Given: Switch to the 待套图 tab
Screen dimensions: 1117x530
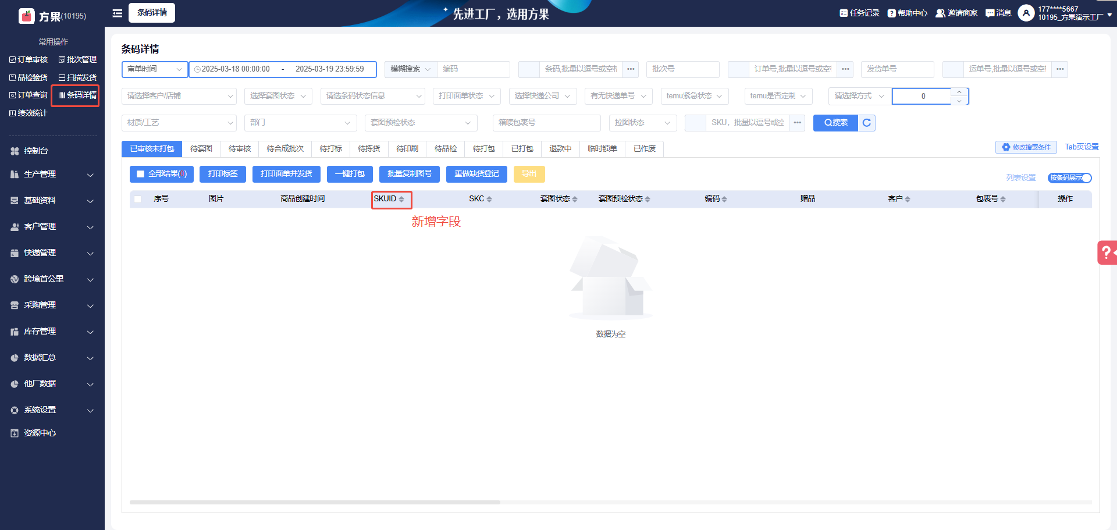Looking at the screenshot, I should coord(201,149).
